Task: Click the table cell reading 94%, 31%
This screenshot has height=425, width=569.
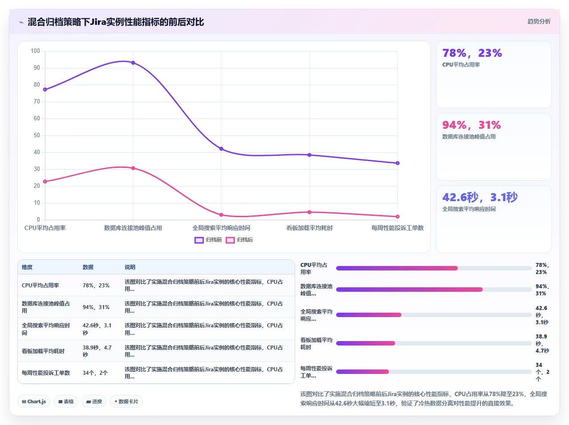Action: click(x=96, y=307)
